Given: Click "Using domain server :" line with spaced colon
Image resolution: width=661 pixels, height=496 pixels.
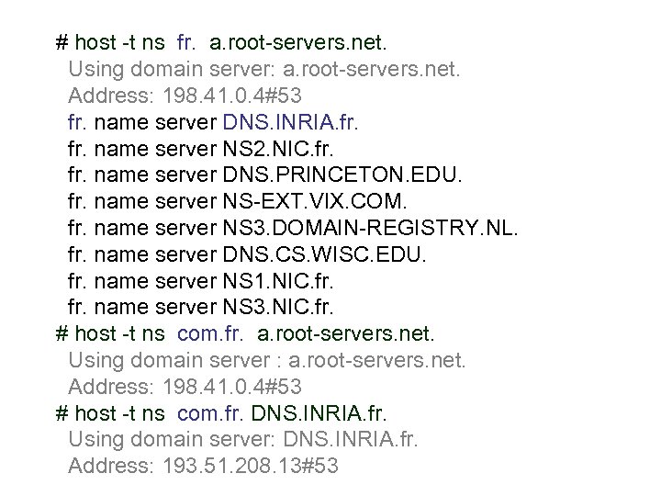Looking at the screenshot, I should [266, 359].
